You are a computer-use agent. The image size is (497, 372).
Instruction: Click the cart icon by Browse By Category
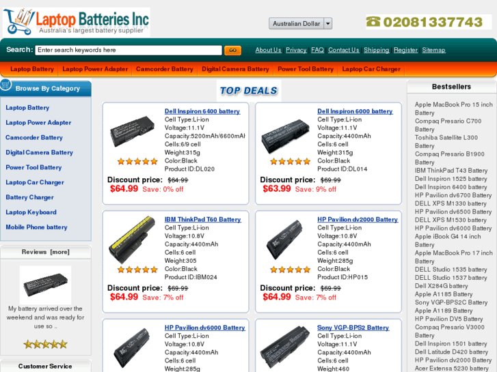[5, 85]
